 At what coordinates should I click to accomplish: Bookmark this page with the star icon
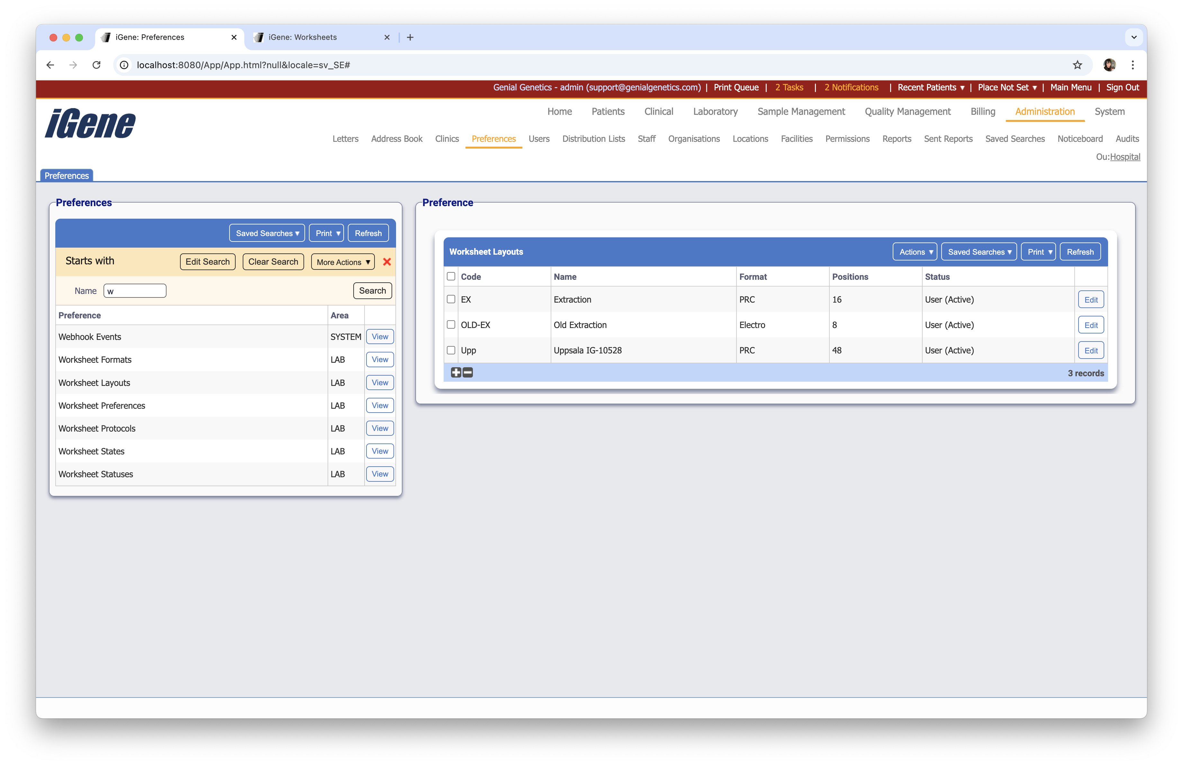[1077, 65]
